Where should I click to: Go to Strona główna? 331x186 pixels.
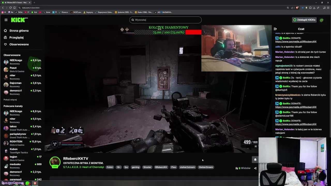coord(19,31)
